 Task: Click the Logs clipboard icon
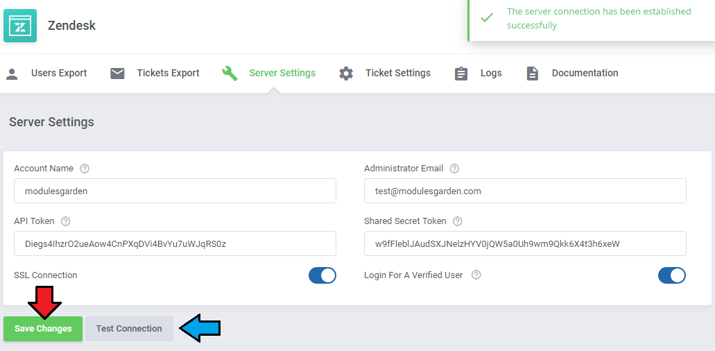click(461, 74)
